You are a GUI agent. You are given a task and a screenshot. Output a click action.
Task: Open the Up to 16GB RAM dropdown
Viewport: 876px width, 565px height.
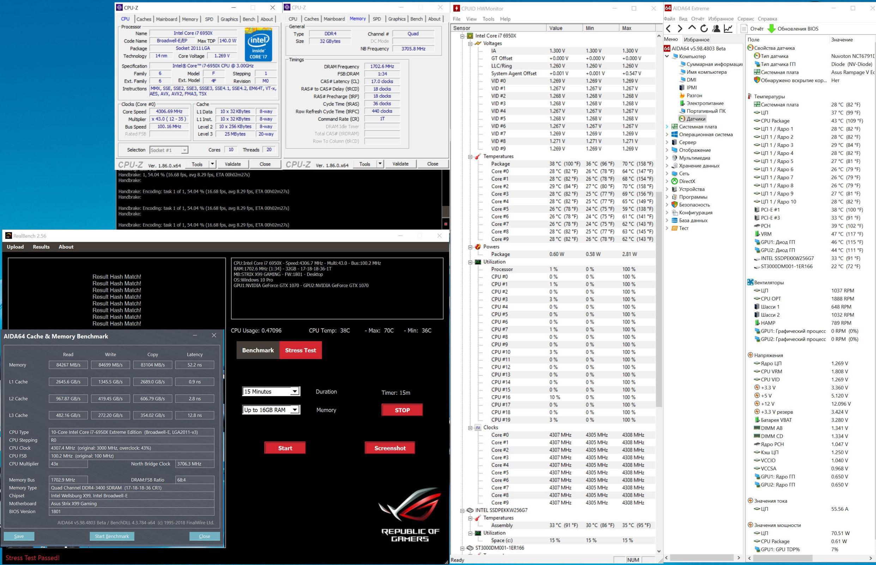[294, 410]
